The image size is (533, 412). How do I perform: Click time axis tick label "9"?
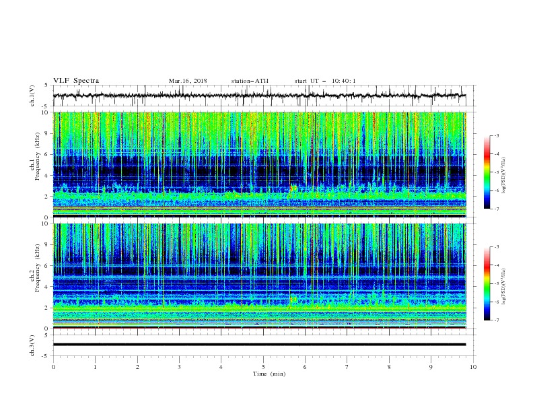tap(431, 367)
